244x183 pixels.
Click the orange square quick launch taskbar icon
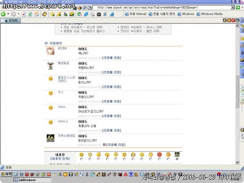pyautogui.click(x=65, y=175)
